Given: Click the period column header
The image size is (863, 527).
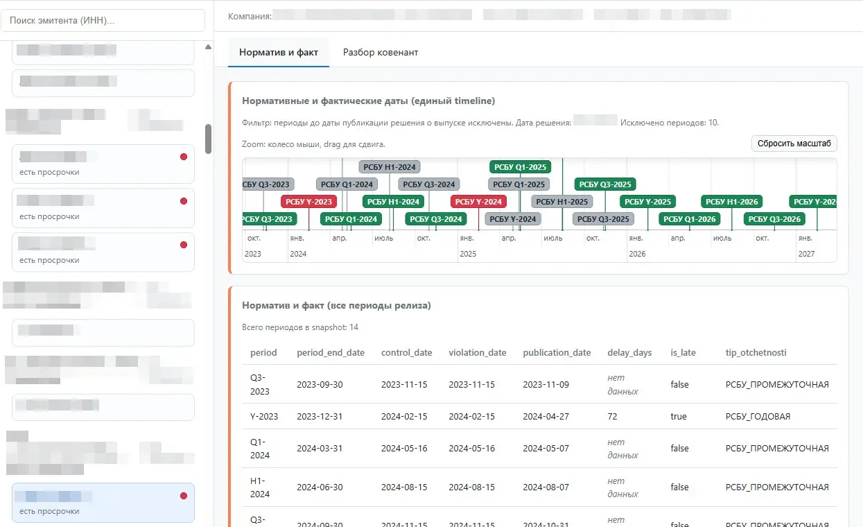Looking at the screenshot, I should pos(263,353).
